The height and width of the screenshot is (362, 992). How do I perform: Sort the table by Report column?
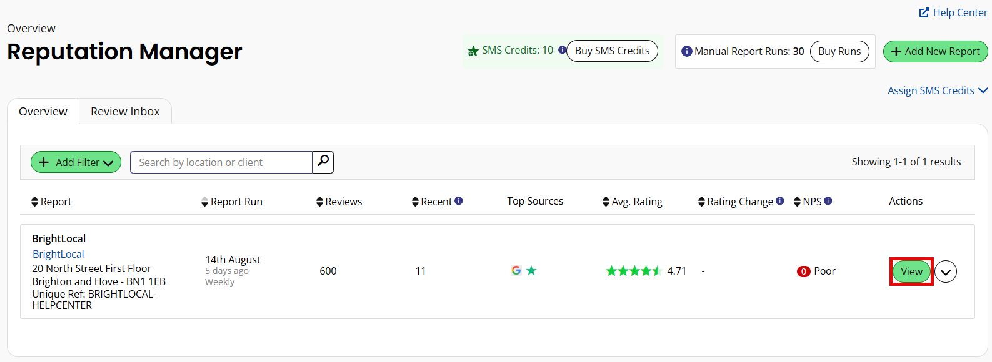pos(51,202)
